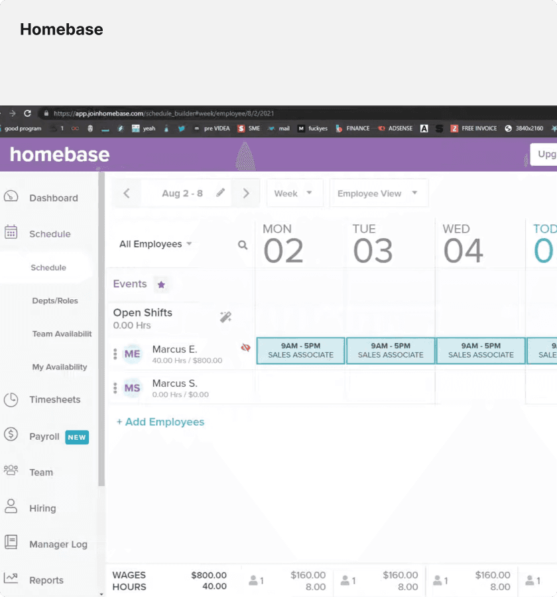Click the browser reload icon
557x597 pixels.
click(27, 113)
